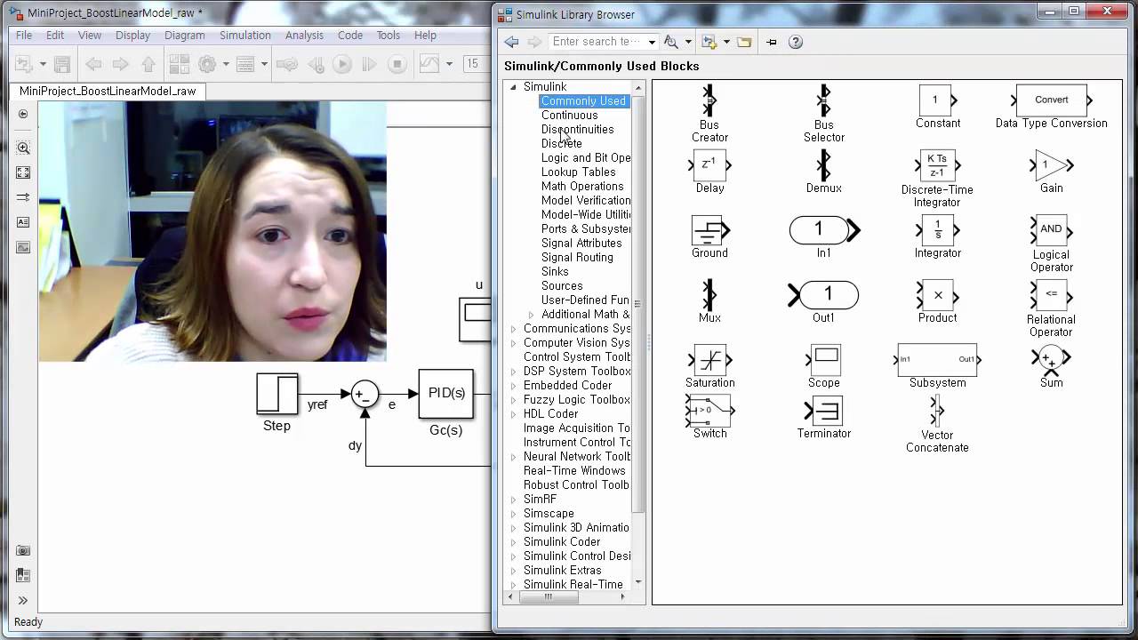The image size is (1138, 640).
Task: Select Continuous library category
Action: [x=570, y=116]
